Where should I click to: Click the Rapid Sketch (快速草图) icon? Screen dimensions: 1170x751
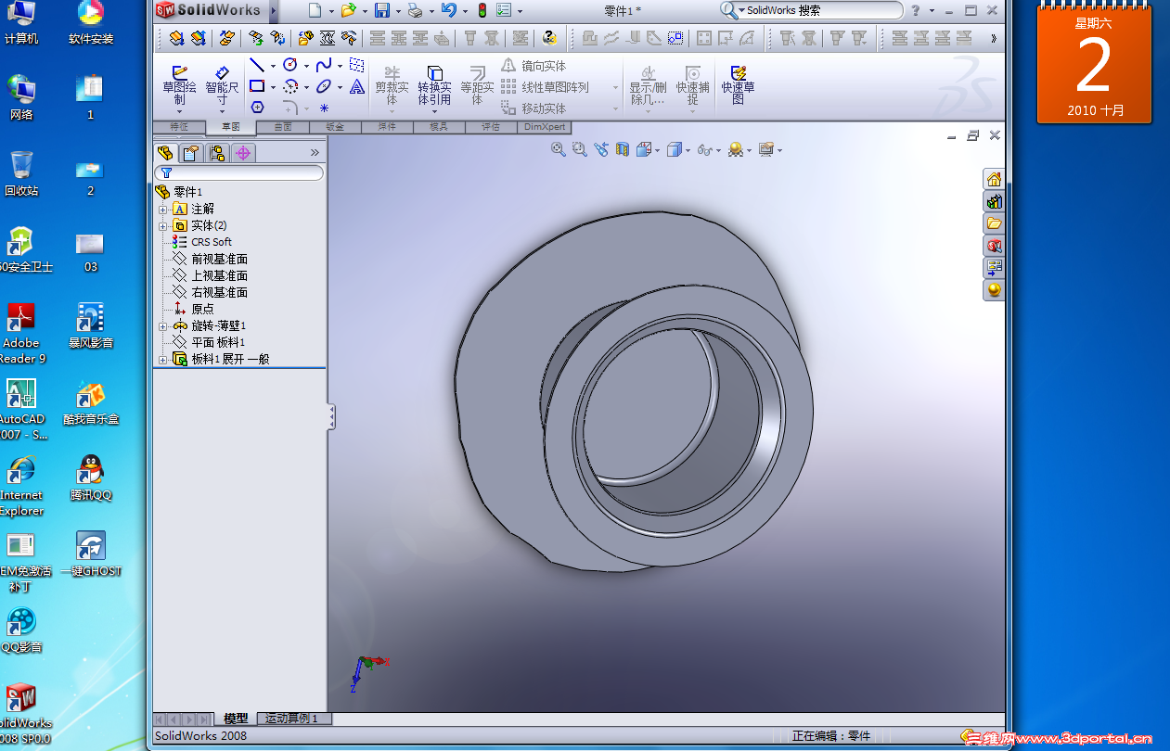pyautogui.click(x=739, y=85)
